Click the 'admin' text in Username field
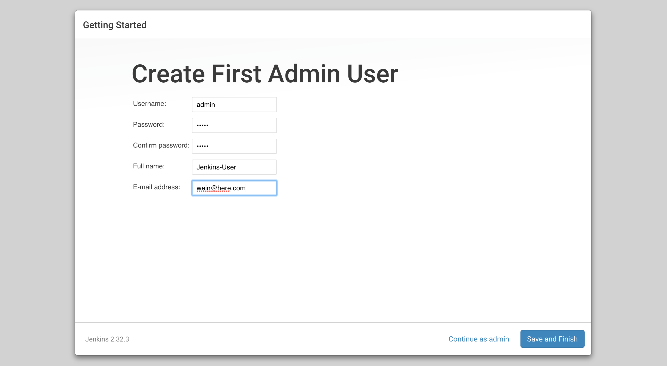The width and height of the screenshot is (667, 366). [x=205, y=105]
